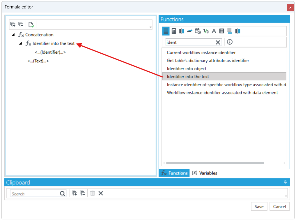Click the collapse all nodes icon in formula toolbar
The height and width of the screenshot is (222, 296).
(21, 24)
